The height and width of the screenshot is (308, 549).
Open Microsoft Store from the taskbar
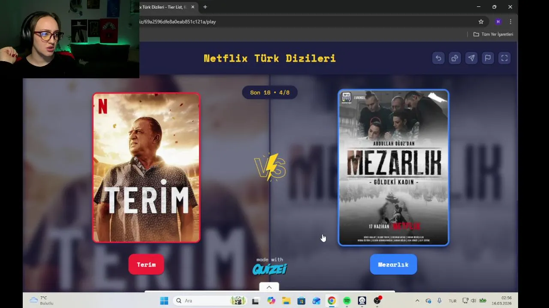pyautogui.click(x=301, y=301)
